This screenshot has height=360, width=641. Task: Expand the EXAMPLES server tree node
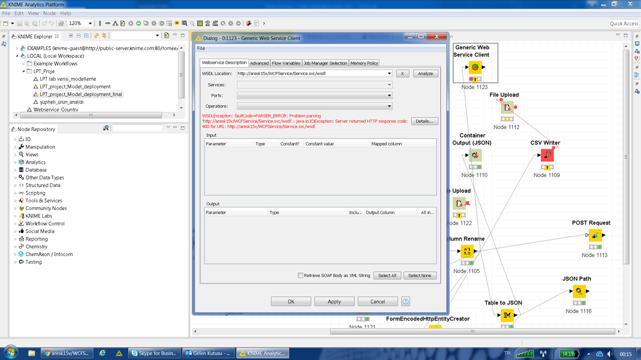(x=17, y=48)
